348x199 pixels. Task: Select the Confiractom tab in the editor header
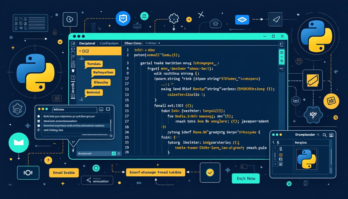(109, 43)
